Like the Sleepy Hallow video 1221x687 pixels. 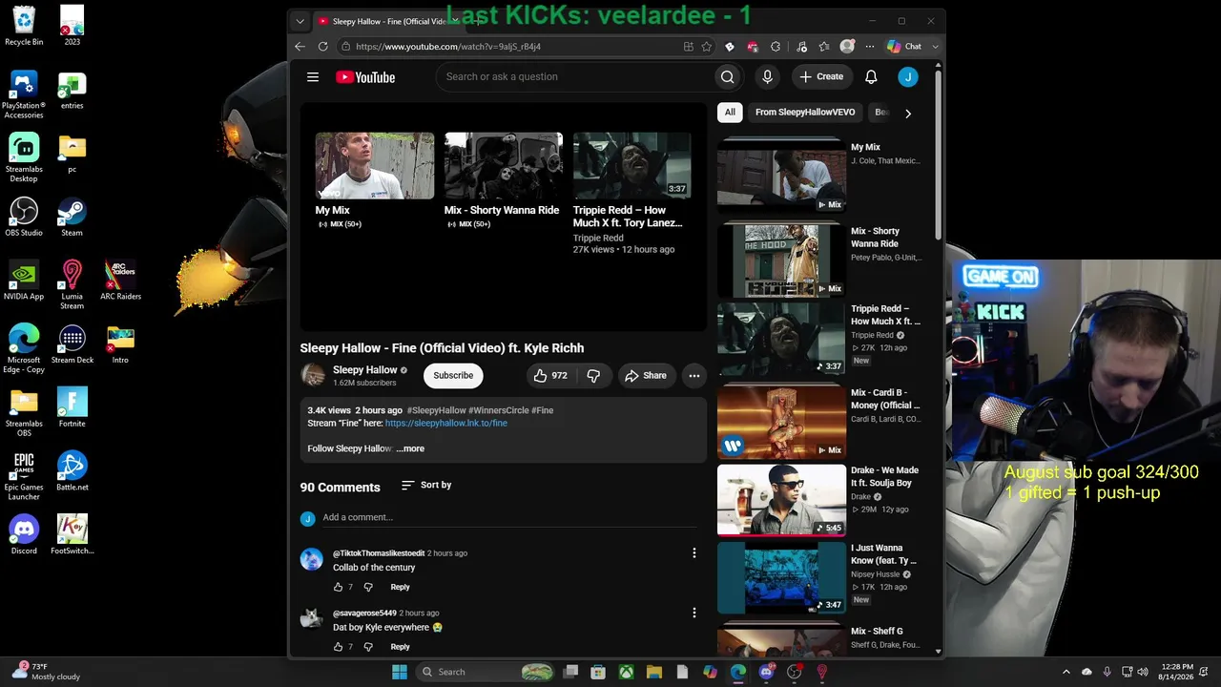click(550, 376)
